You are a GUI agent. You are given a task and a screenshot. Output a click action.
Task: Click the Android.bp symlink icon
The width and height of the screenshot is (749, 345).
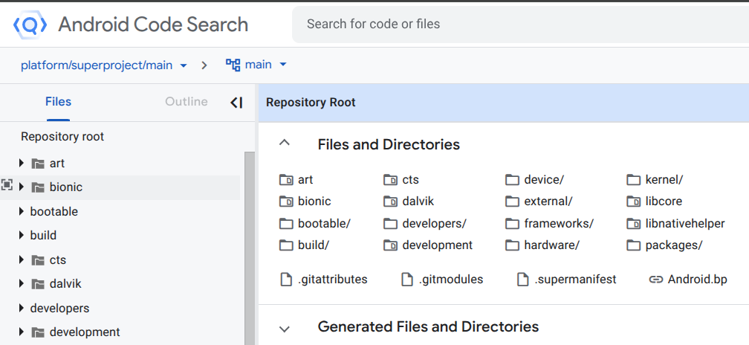[656, 280]
